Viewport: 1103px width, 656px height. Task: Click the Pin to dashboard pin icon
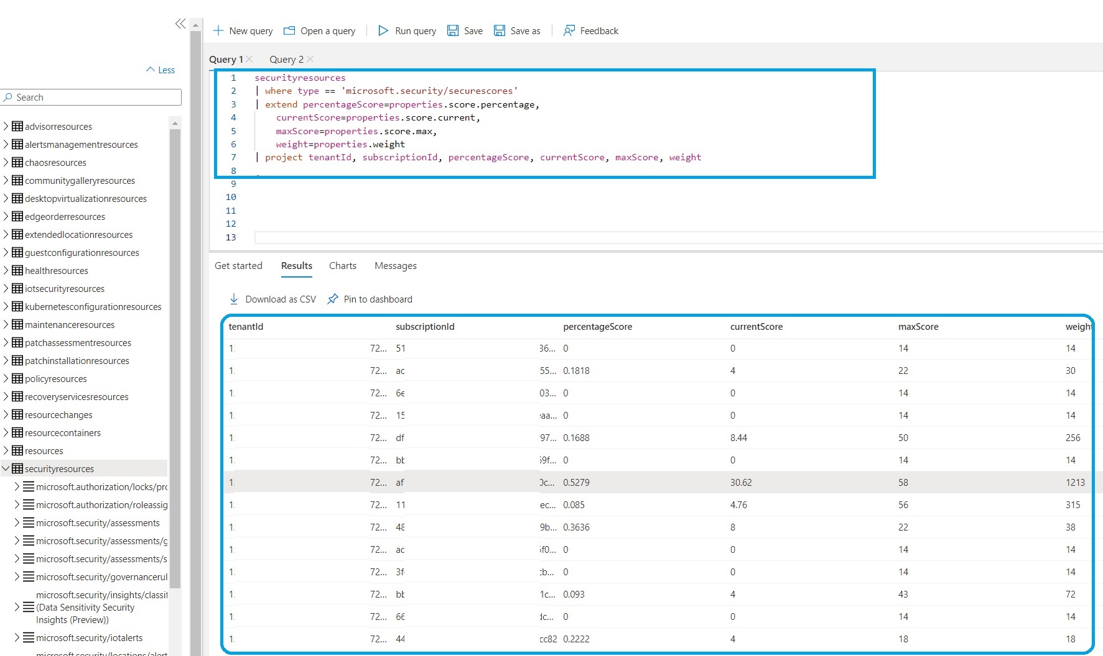click(x=333, y=299)
